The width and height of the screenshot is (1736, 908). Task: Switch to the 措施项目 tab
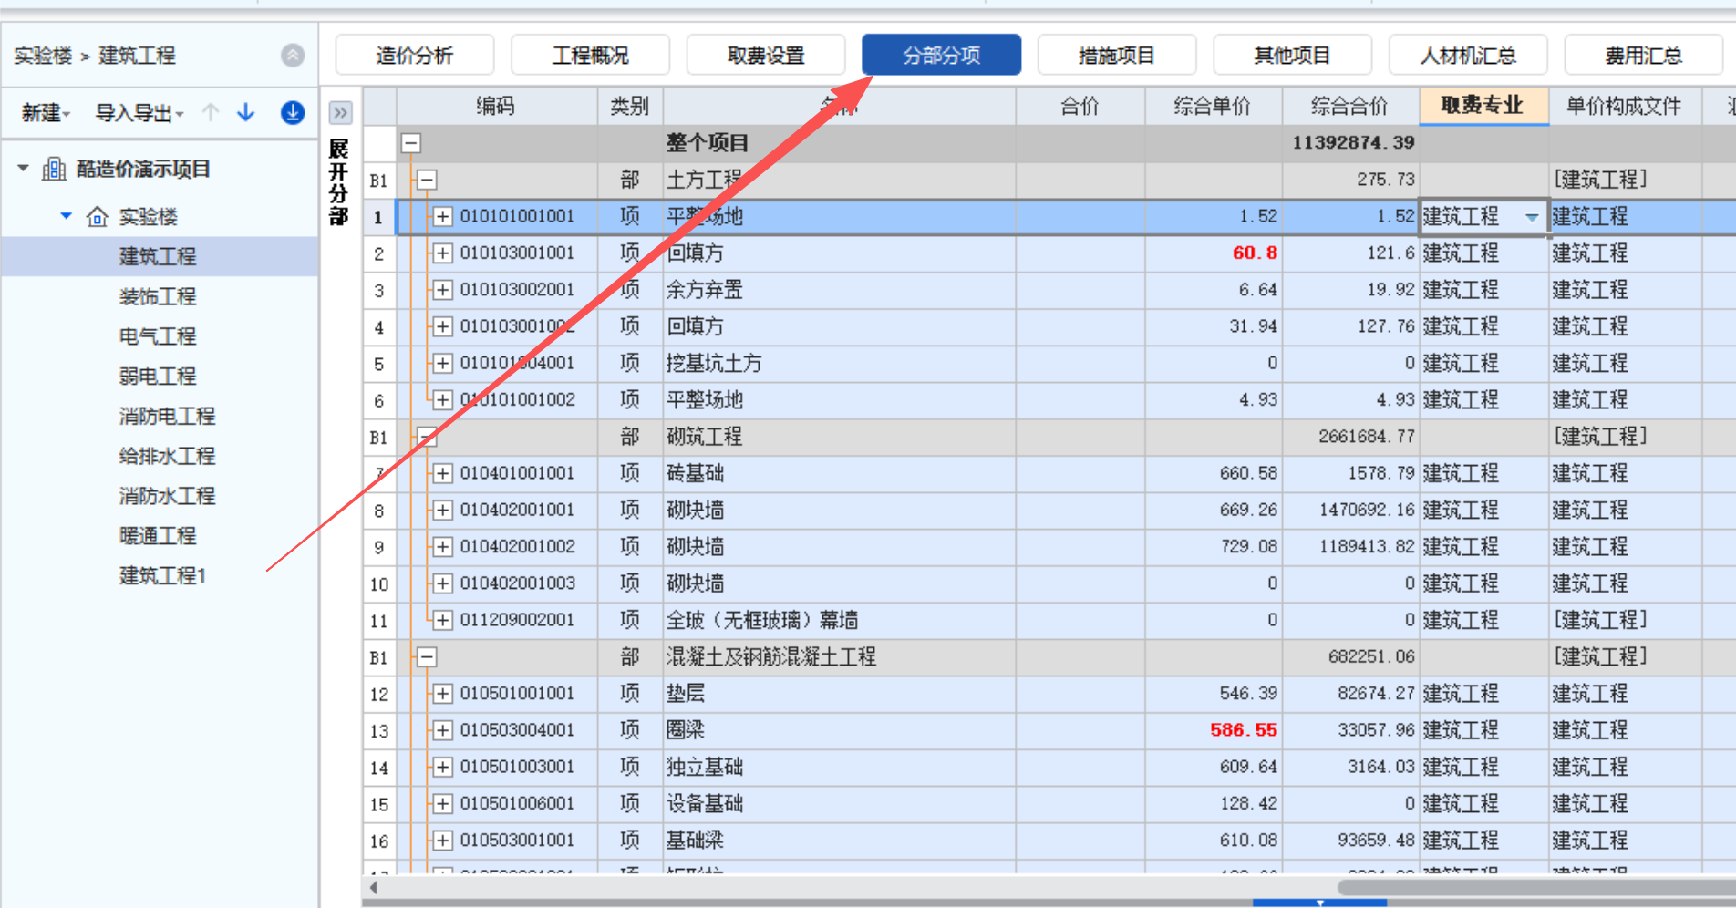[x=1116, y=56]
